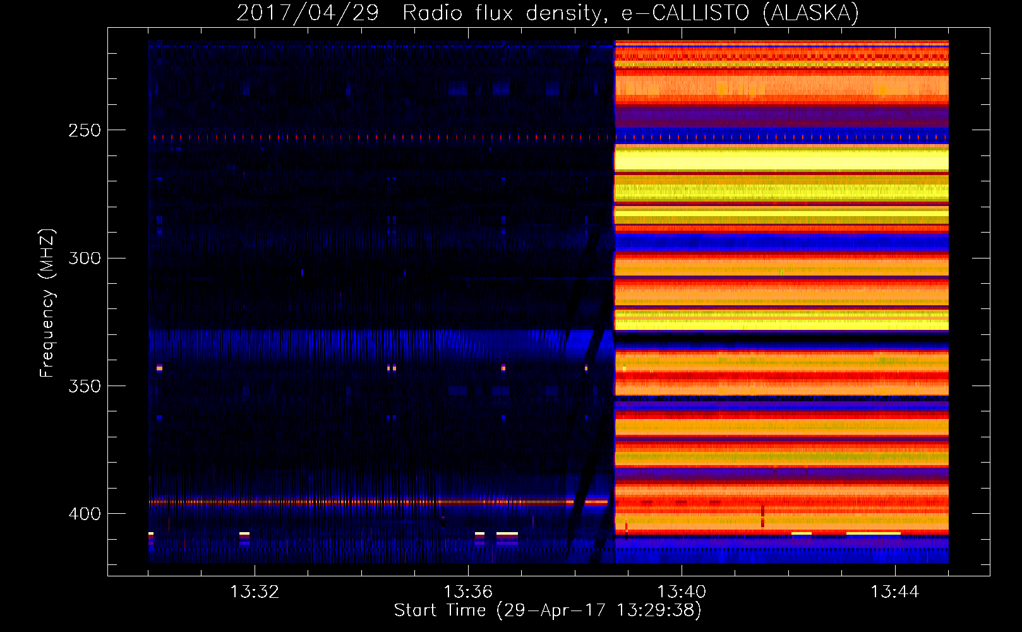Click the 400 frequency tick label
The width and height of the screenshot is (1022, 632).
tap(84, 514)
